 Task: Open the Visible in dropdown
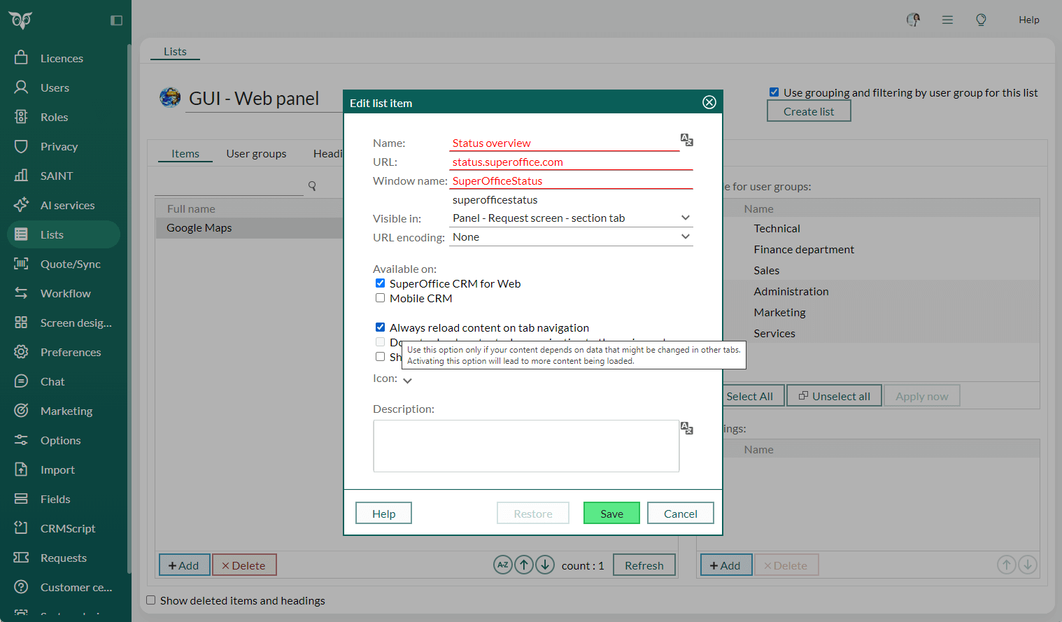coord(685,218)
